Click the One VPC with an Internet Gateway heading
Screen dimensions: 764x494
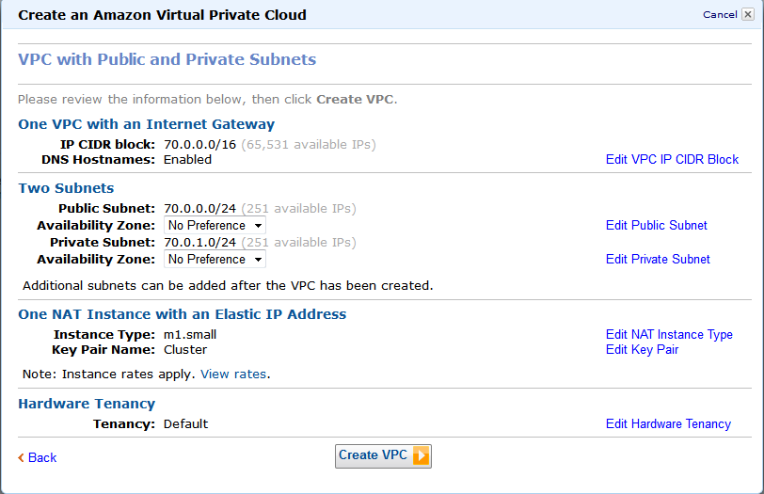pos(146,124)
